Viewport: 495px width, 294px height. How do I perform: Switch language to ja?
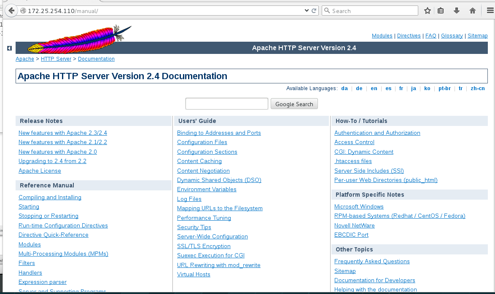pyautogui.click(x=414, y=88)
